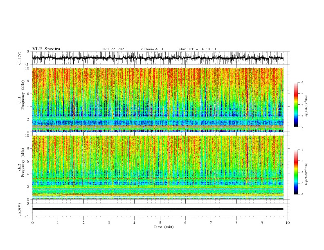Click the "-7" label on ch.2 color bar
The width and height of the screenshot is (324, 250).
[x=301, y=194]
